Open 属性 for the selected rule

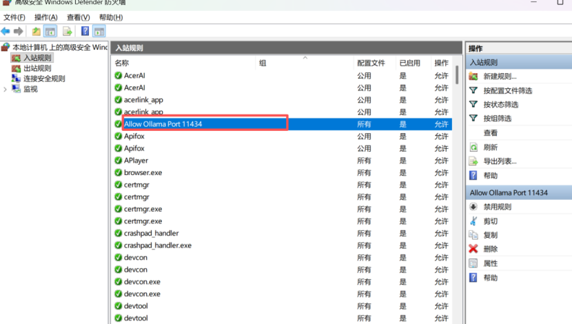[490, 263]
